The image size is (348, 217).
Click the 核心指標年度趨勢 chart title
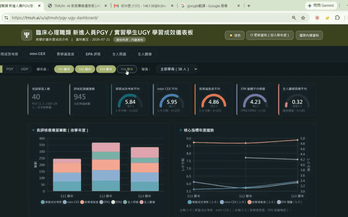(199, 130)
